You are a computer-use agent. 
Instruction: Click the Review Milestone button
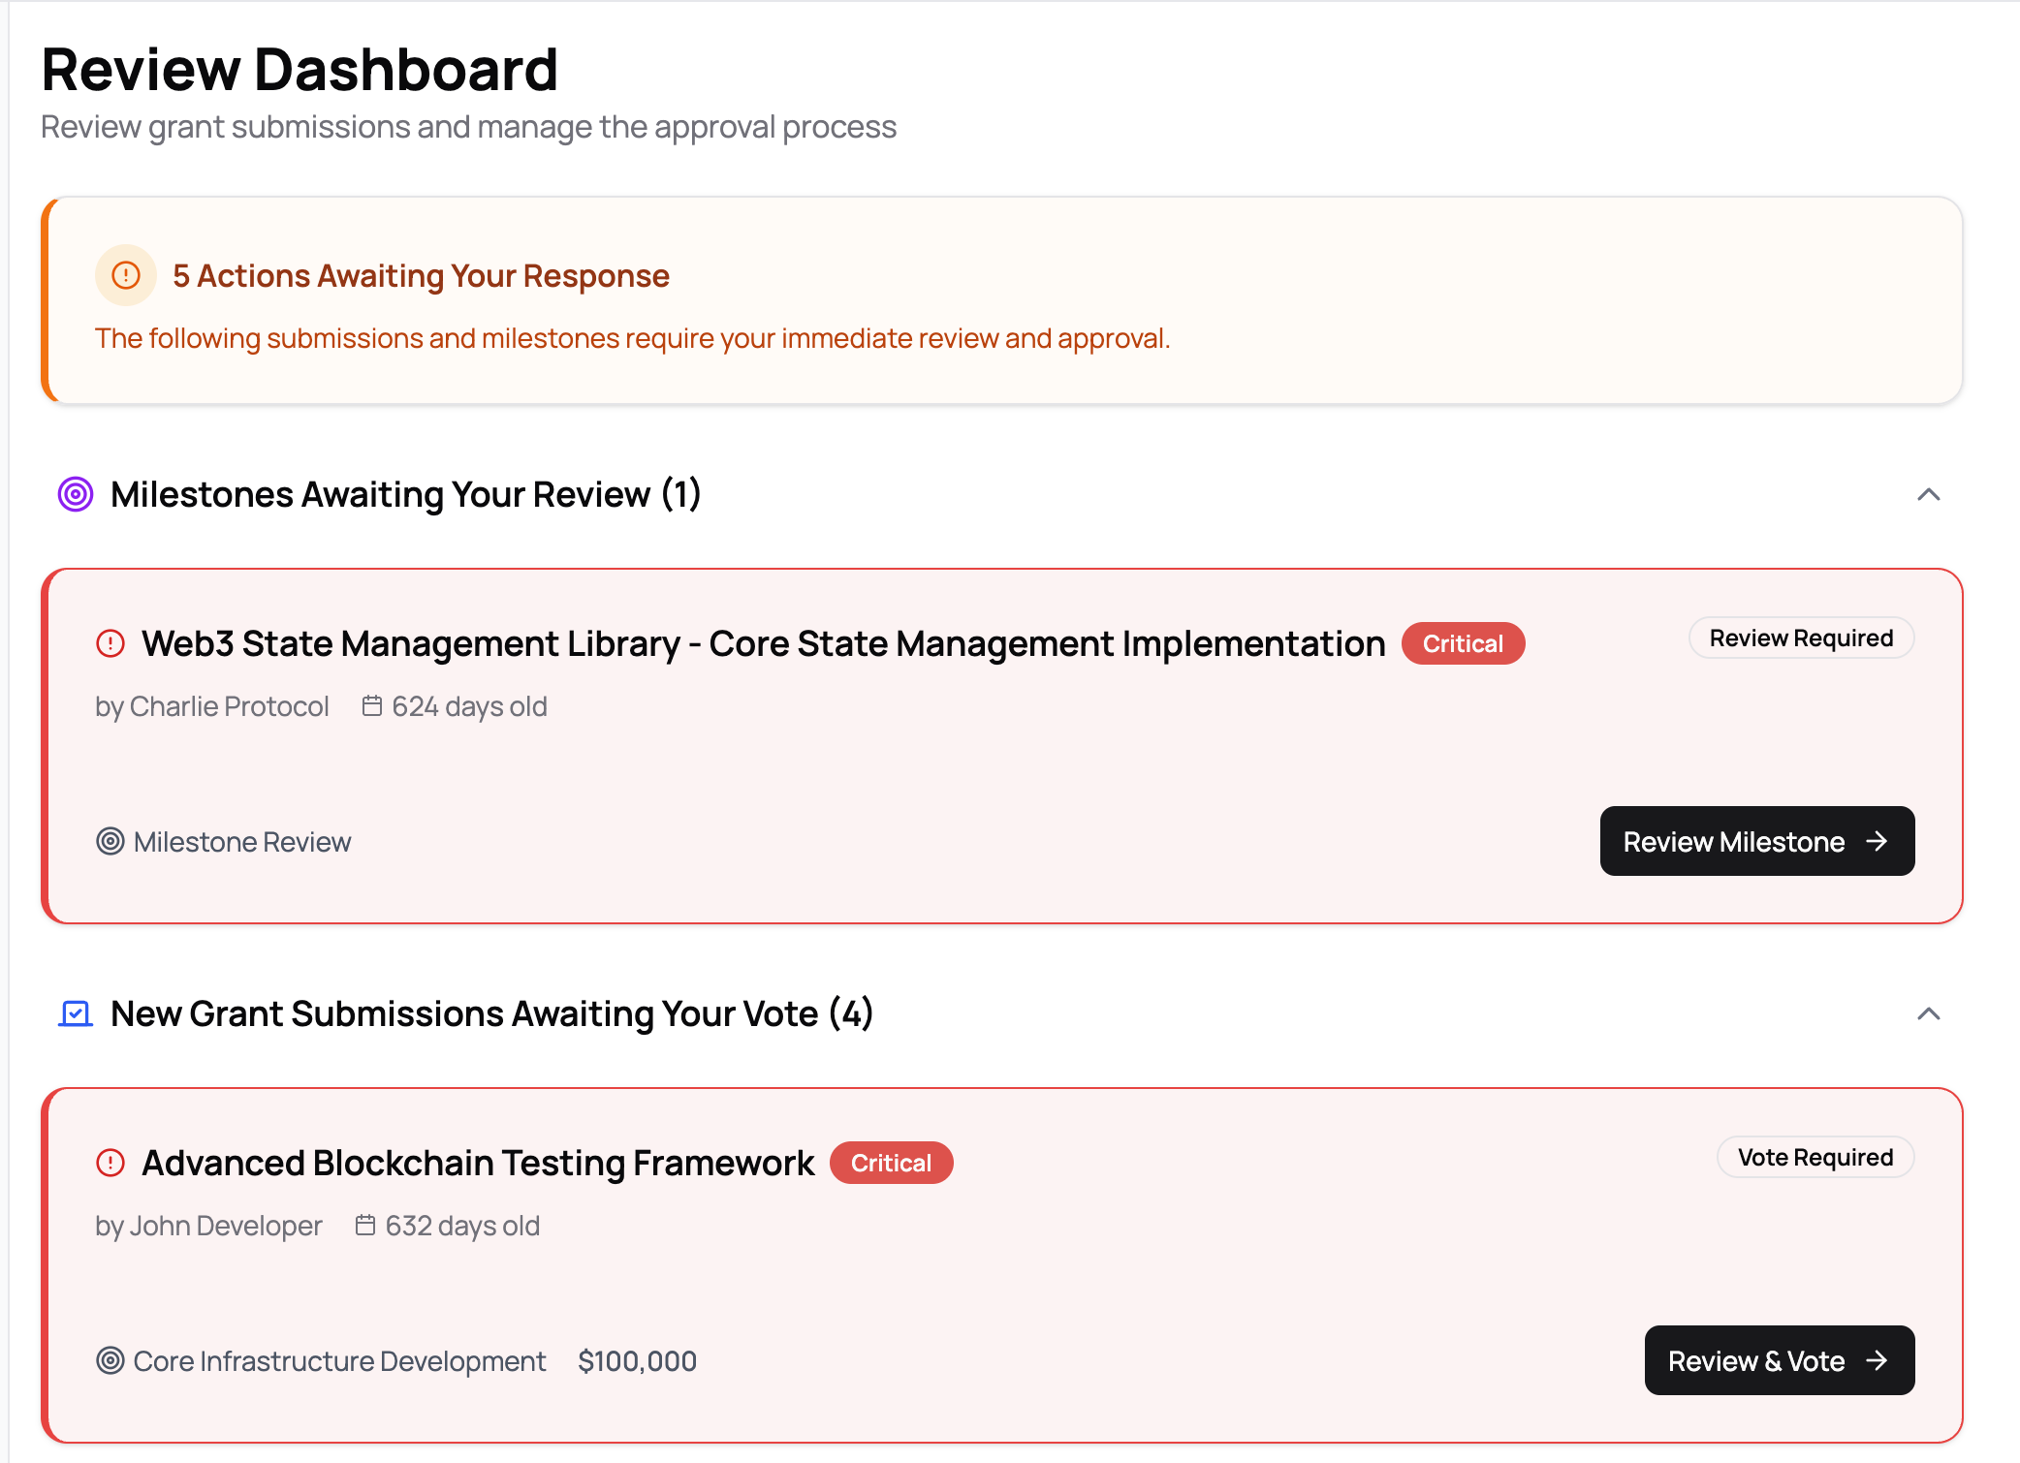(x=1756, y=841)
